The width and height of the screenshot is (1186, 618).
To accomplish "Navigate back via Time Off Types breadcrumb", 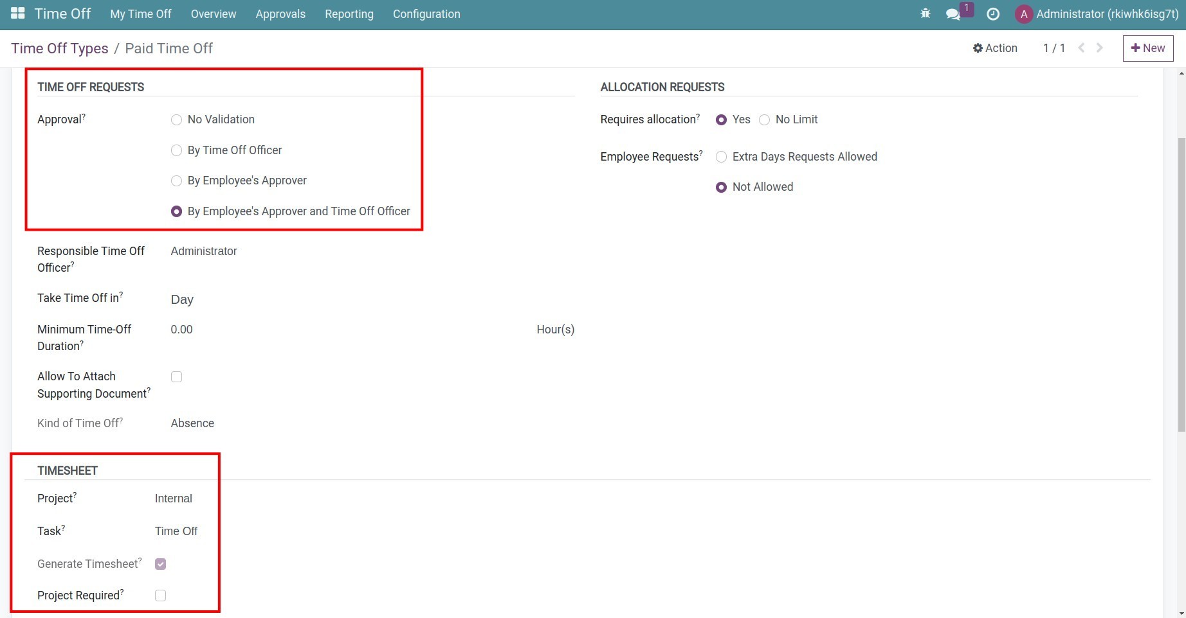I will click(x=59, y=48).
